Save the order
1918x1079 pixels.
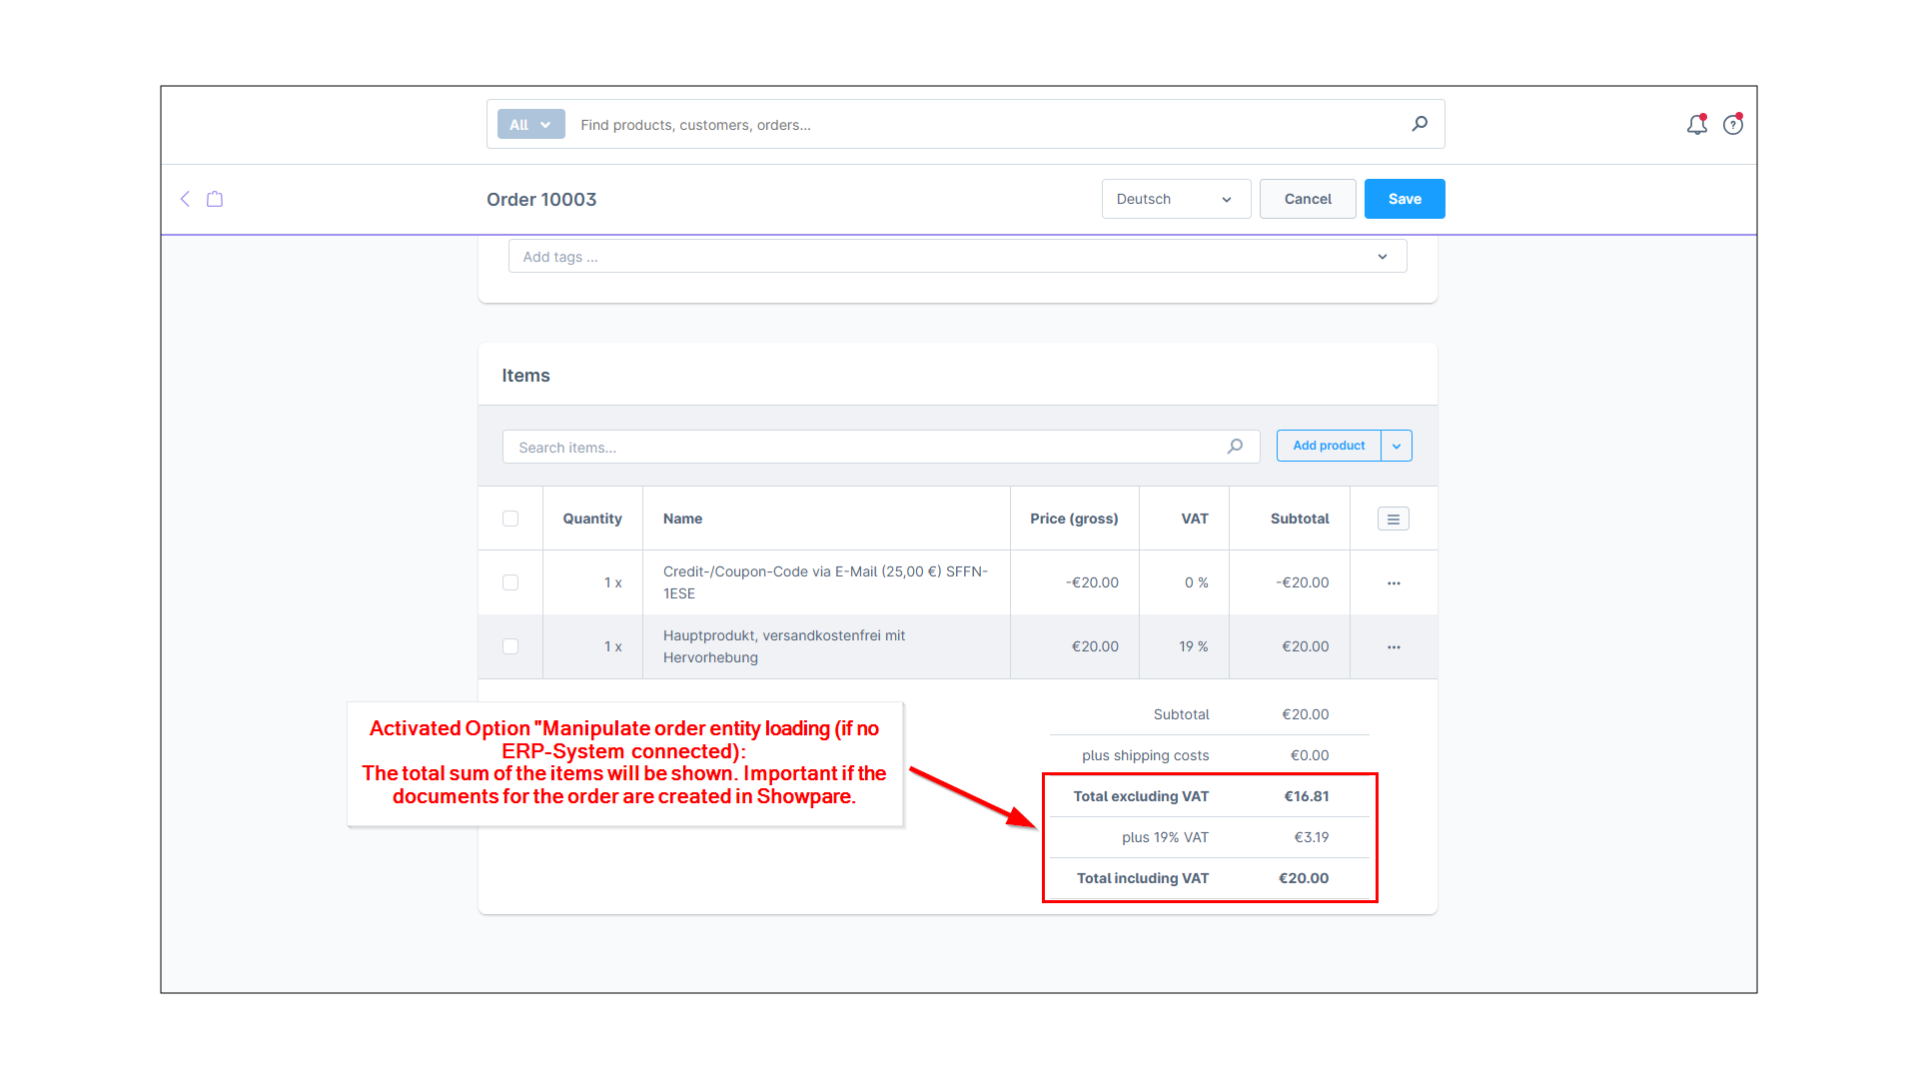[1405, 199]
